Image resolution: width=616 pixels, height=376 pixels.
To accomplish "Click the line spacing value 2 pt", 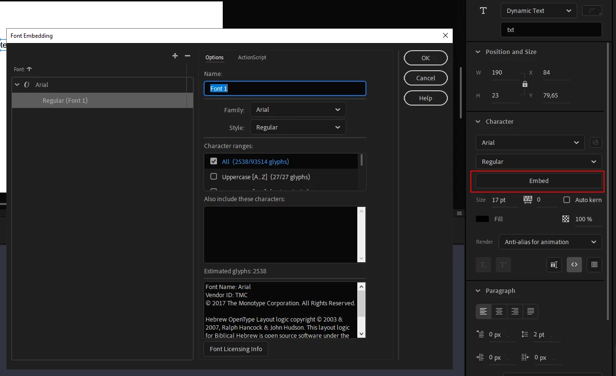I will point(547,334).
